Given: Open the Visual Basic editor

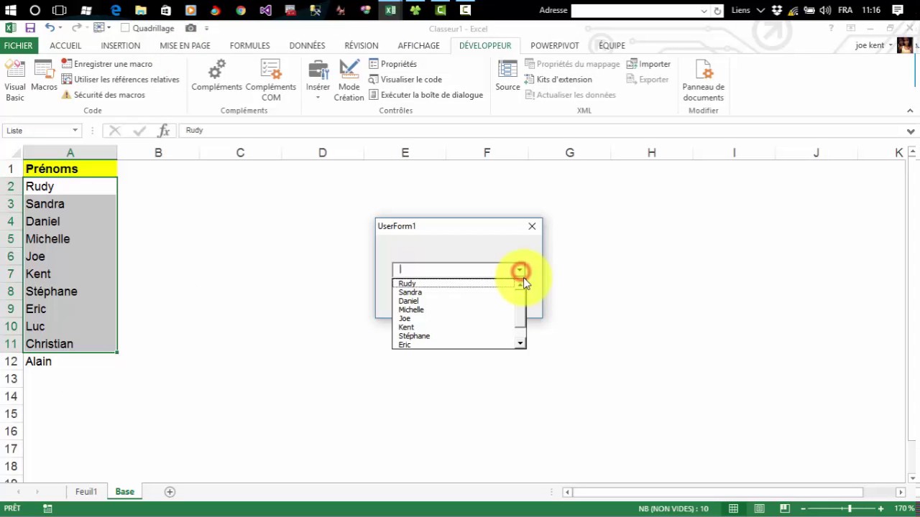Looking at the screenshot, I should click(x=14, y=80).
